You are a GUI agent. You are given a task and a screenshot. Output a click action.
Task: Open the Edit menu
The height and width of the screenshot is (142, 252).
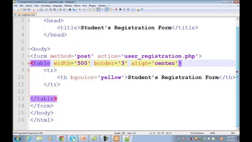click(21, 6)
